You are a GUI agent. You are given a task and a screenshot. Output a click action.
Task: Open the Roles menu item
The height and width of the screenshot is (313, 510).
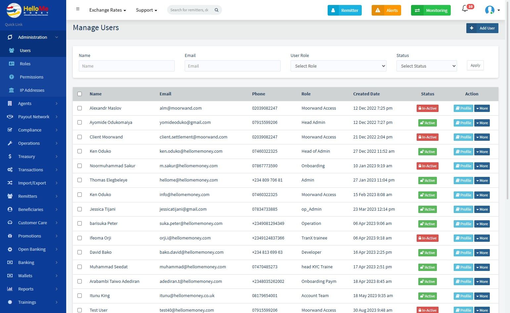(33, 64)
